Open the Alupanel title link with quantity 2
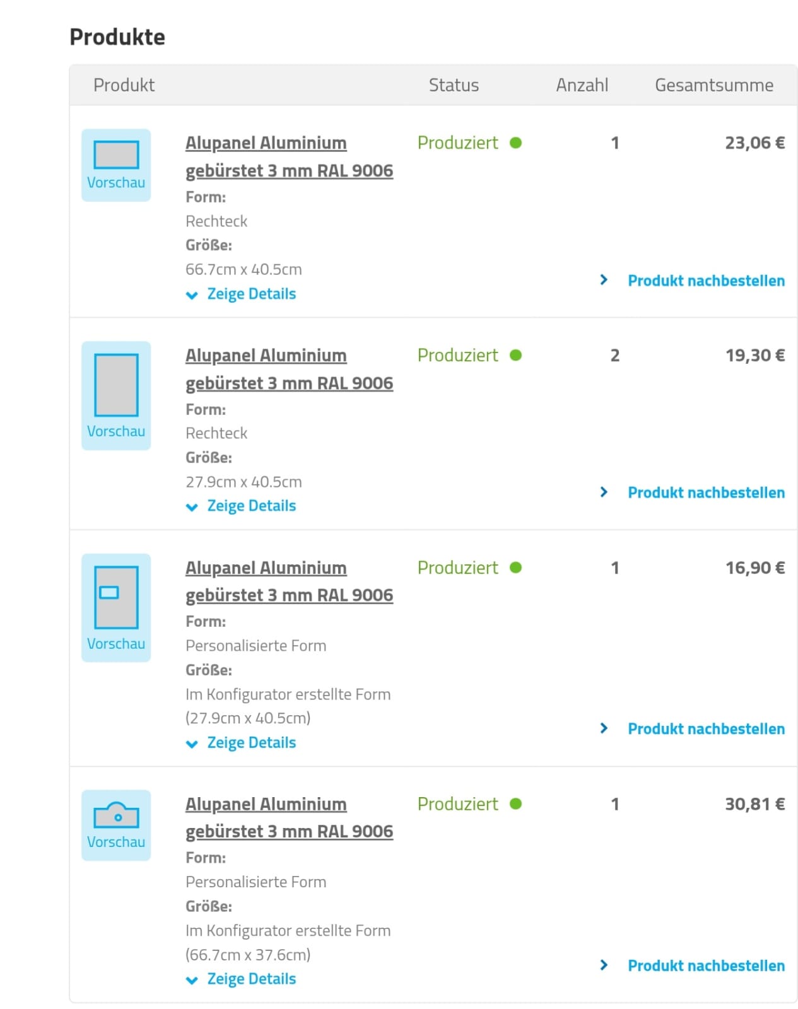Viewport: 798px width, 1009px height. 288,369
